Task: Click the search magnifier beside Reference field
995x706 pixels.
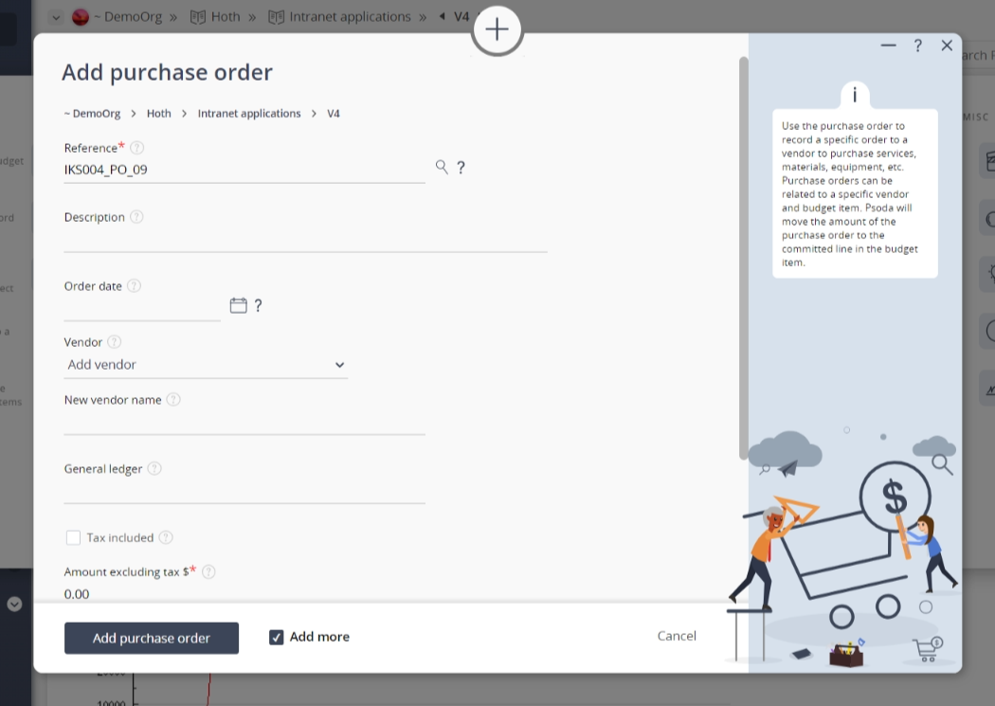Action: 442,167
